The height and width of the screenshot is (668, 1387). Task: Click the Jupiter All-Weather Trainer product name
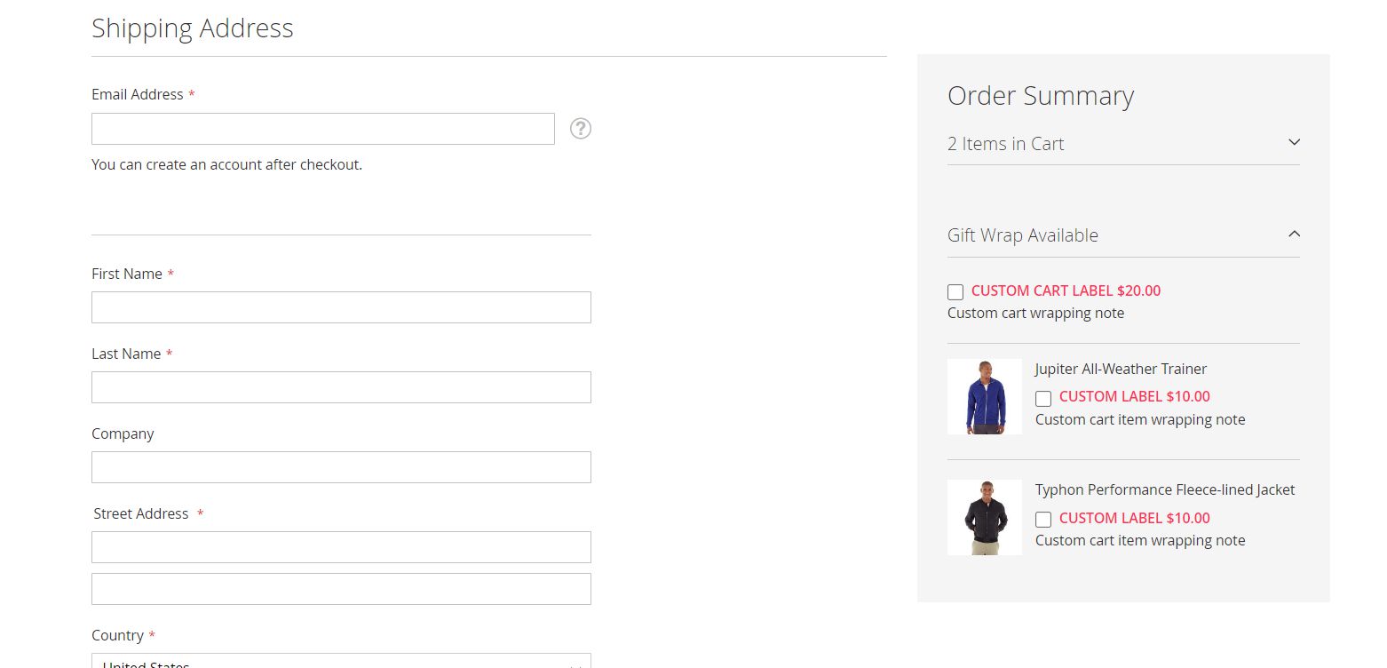point(1121,369)
